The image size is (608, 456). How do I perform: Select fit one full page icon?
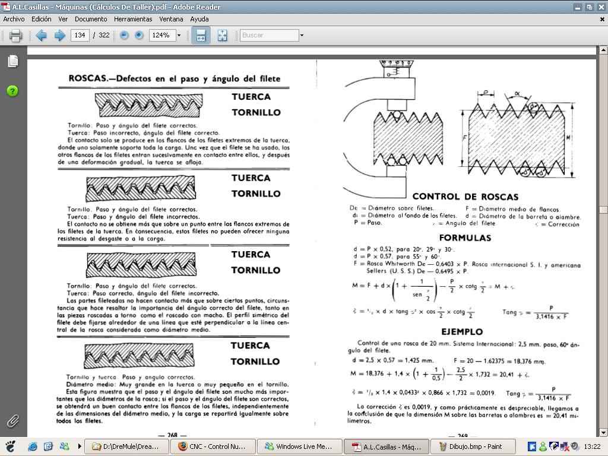click(222, 35)
